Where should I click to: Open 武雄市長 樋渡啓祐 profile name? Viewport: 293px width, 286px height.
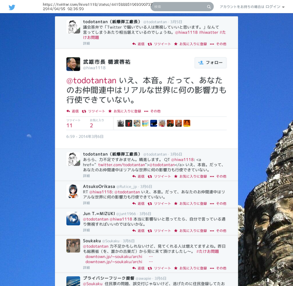[x=107, y=62]
